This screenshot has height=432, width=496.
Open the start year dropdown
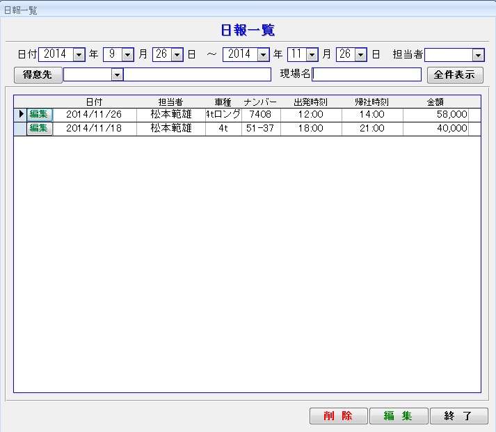pos(79,54)
